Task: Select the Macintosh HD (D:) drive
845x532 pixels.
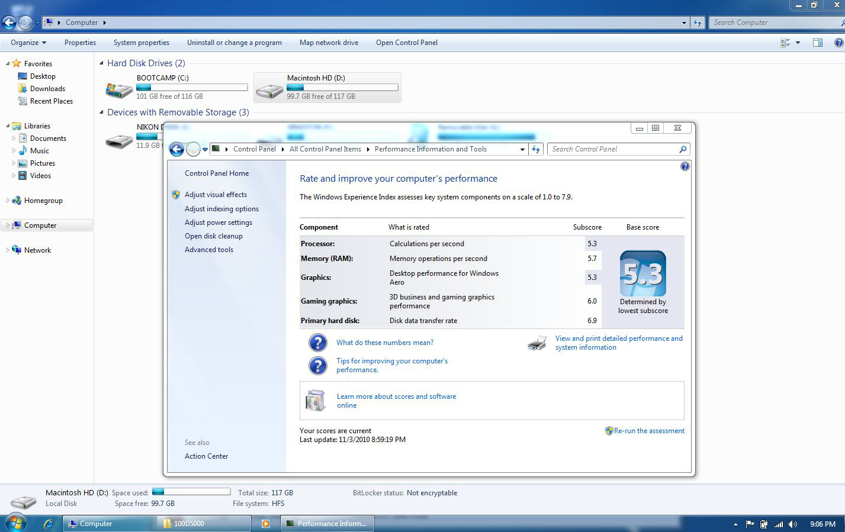Action: [x=327, y=87]
